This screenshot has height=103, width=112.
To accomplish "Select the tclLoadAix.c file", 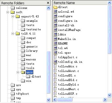I will (68, 66).
